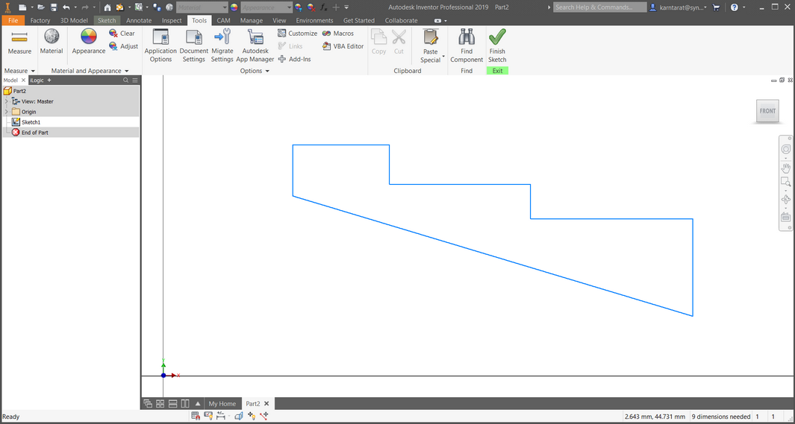This screenshot has width=795, height=424.
Task: Launch Autodesk App Manager
Action: click(x=255, y=45)
